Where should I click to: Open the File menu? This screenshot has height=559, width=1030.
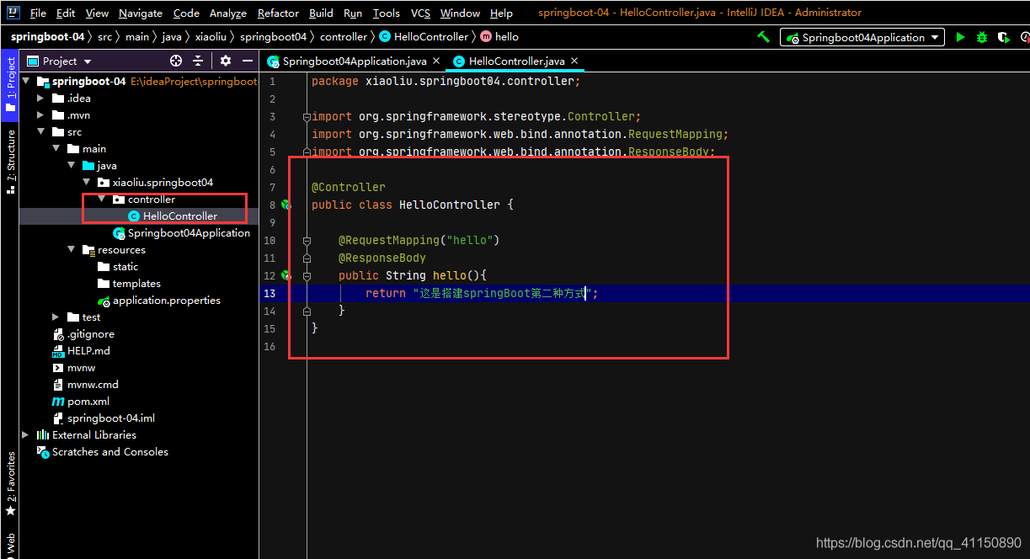point(38,13)
